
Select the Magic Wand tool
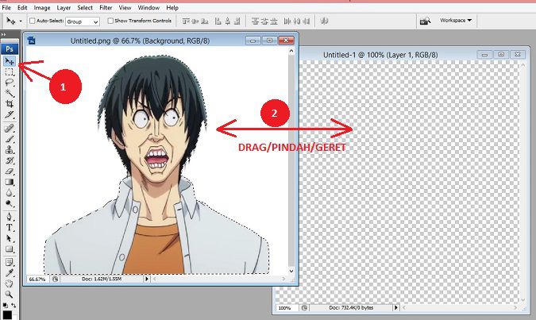(10, 93)
